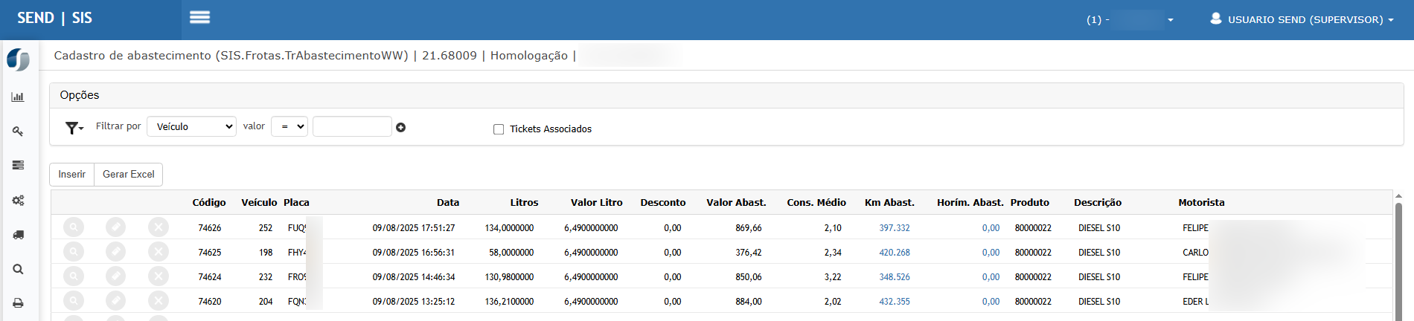Click the Inserir button
Viewport: 1414px width, 321px height.
click(71, 174)
